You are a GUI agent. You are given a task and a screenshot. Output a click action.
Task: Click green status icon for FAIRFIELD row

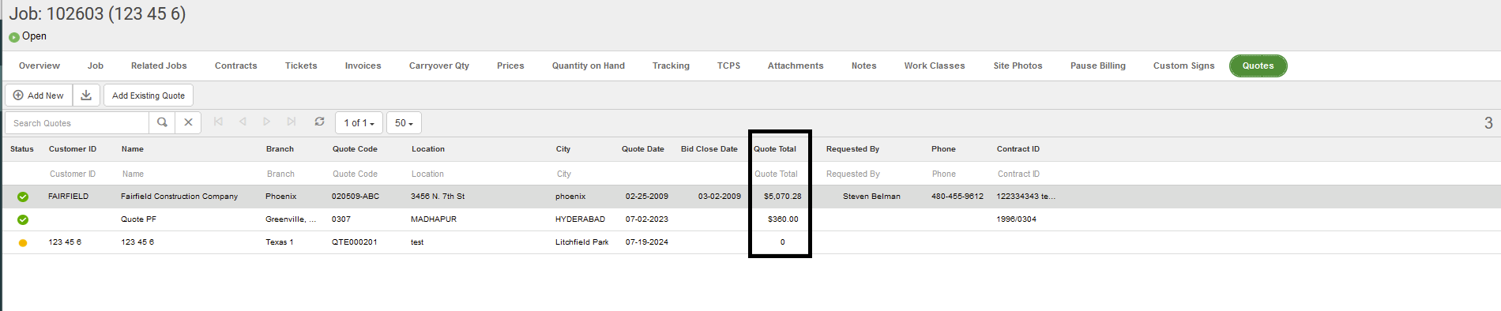click(x=23, y=197)
